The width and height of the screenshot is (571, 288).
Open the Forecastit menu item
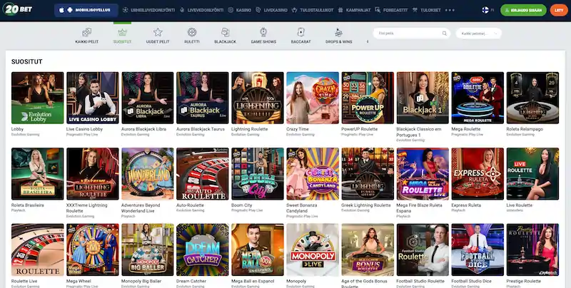[x=391, y=10]
